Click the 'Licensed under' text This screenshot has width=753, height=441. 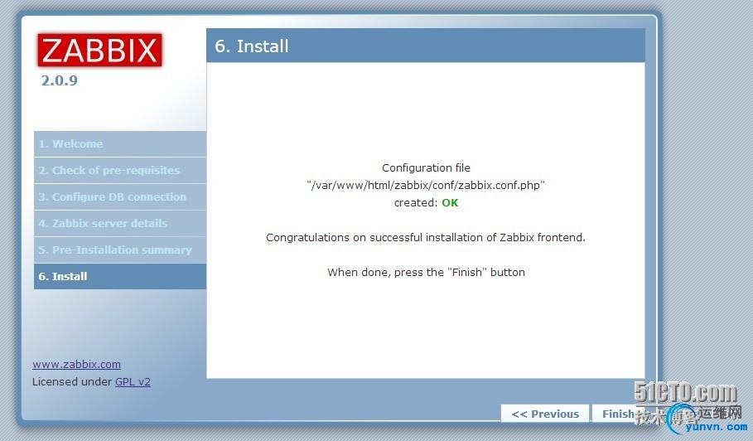[72, 382]
